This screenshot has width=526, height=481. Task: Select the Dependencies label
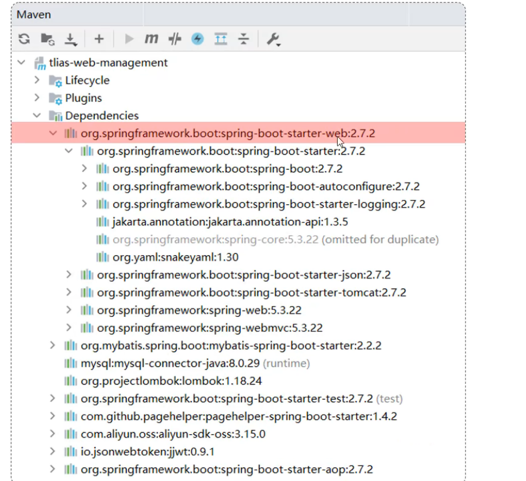pos(102,116)
